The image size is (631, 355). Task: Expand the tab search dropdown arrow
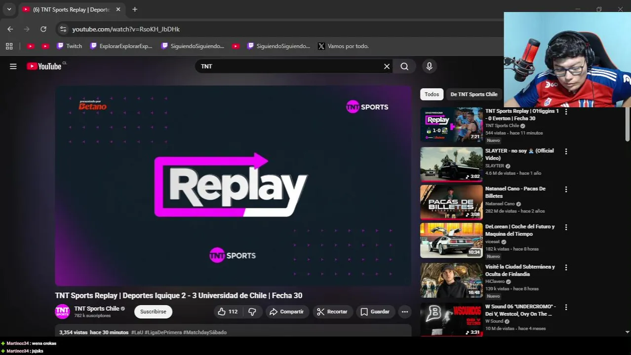tap(9, 9)
